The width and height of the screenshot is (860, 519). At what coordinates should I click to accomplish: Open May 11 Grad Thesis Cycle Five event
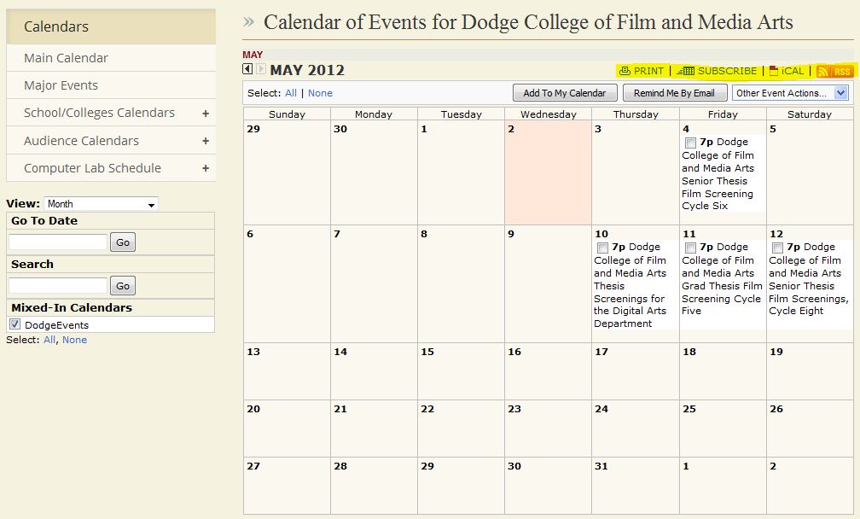pos(722,279)
